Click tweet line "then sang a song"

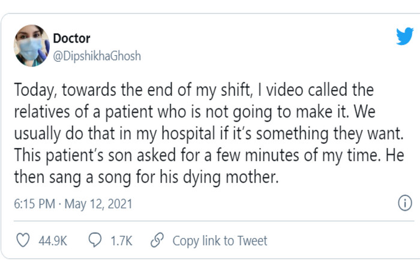coord(146,177)
